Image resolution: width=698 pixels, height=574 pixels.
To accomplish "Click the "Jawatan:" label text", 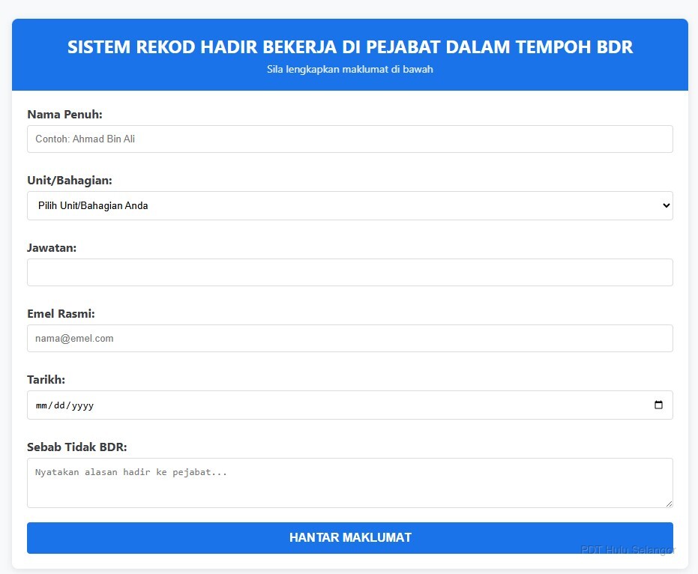I will pyautogui.click(x=52, y=248).
